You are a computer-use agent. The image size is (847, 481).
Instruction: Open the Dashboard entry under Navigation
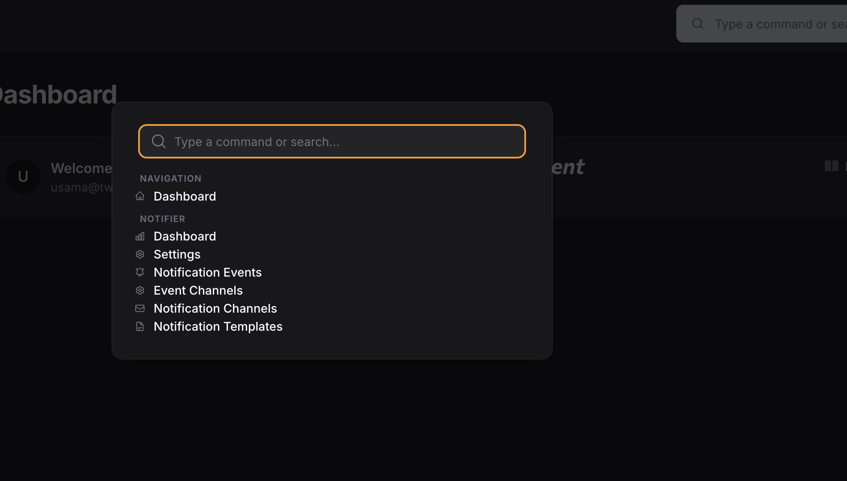[185, 196]
